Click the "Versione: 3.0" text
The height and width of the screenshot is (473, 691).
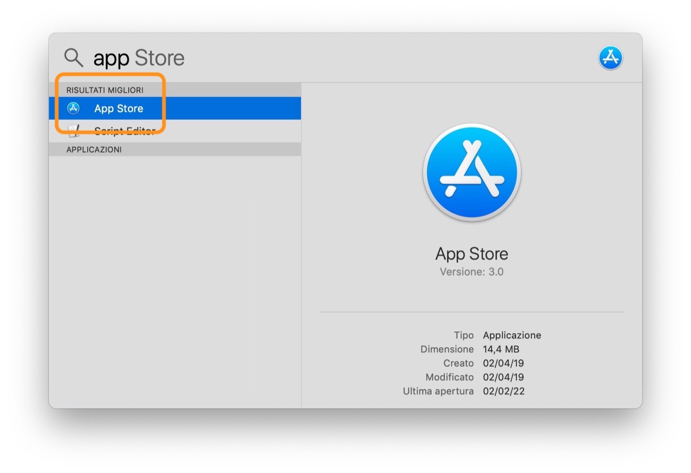(472, 272)
